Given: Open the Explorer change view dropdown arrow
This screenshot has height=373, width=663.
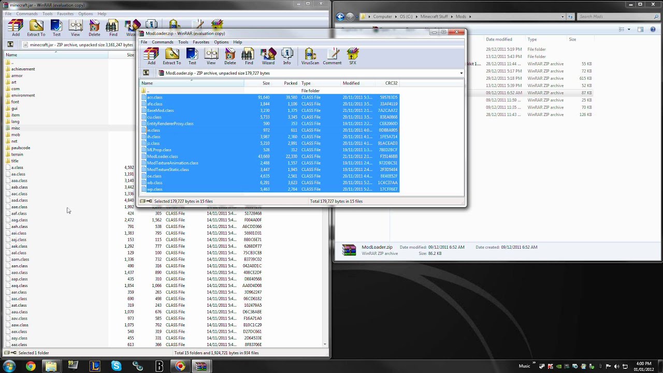Looking at the screenshot, I should click(x=629, y=30).
